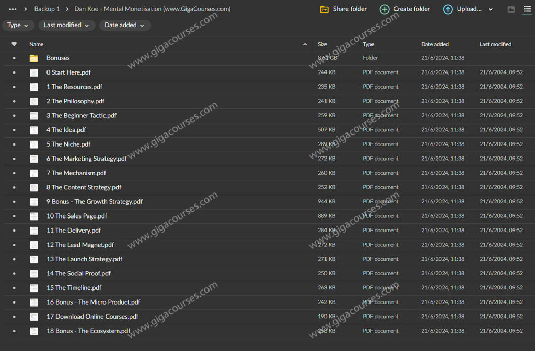Switch to list view

pos(527,9)
